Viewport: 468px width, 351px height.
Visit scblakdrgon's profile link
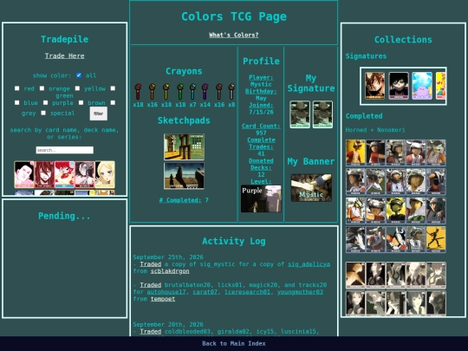[x=170, y=271]
